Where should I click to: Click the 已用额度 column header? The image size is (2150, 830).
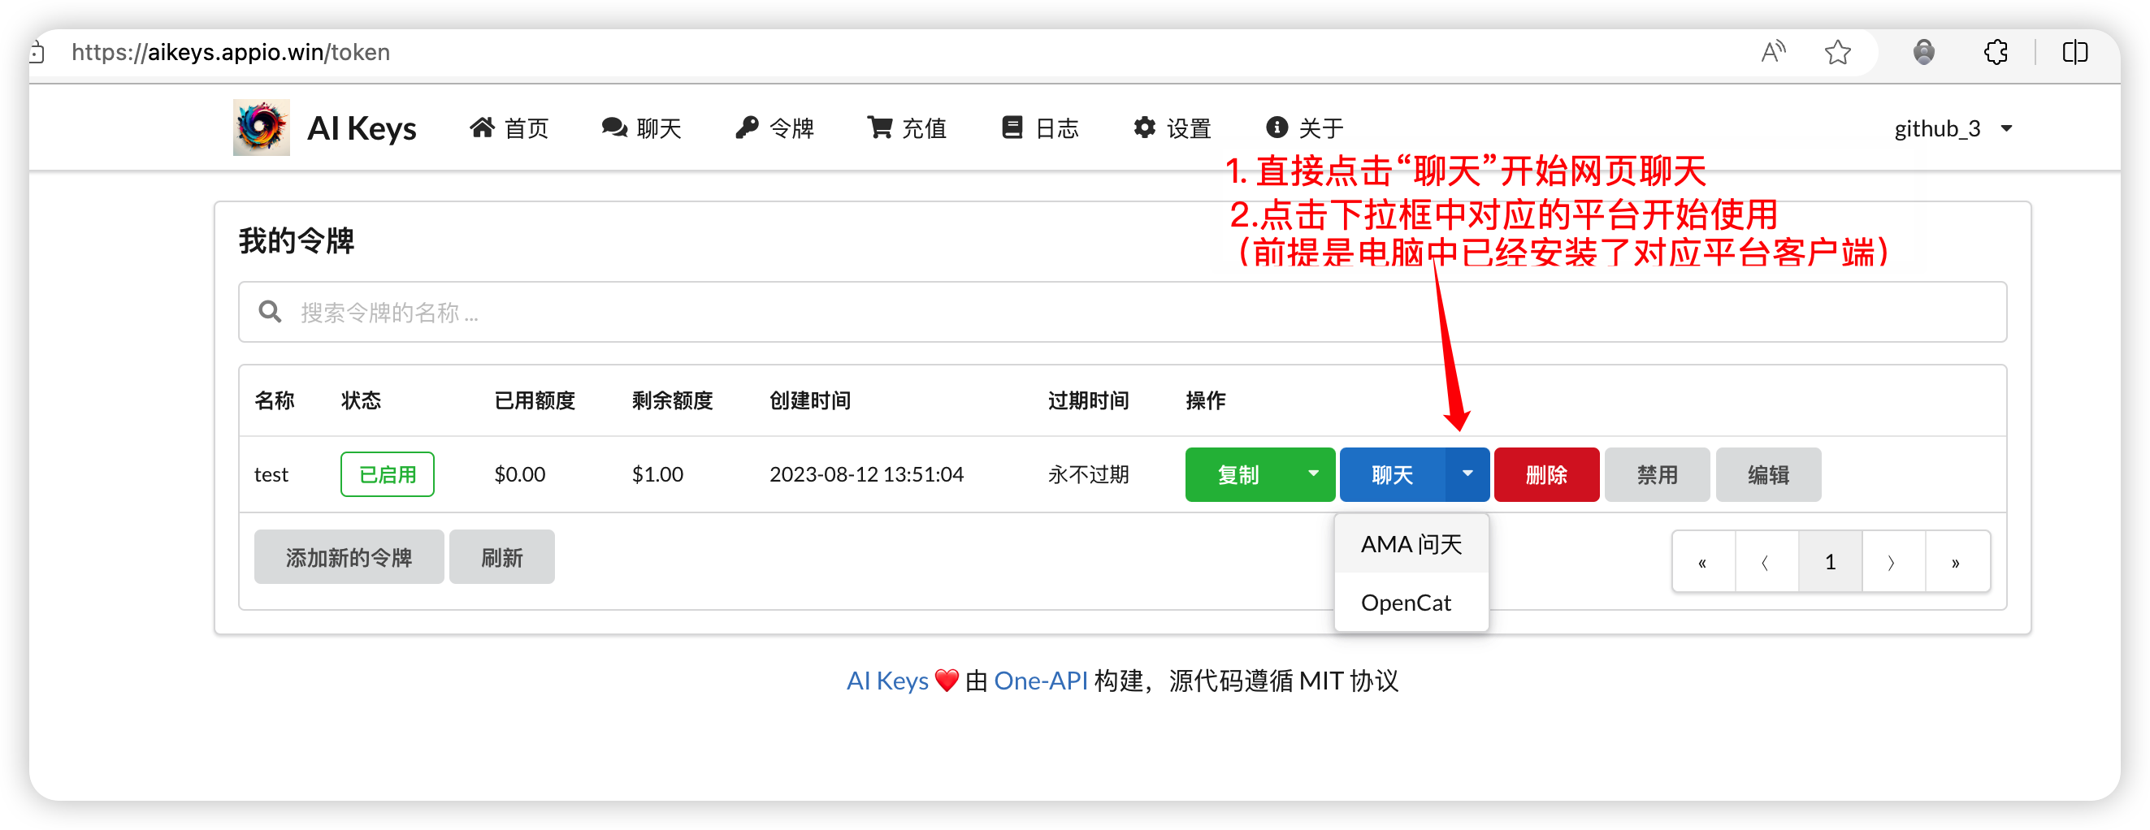pyautogui.click(x=535, y=401)
